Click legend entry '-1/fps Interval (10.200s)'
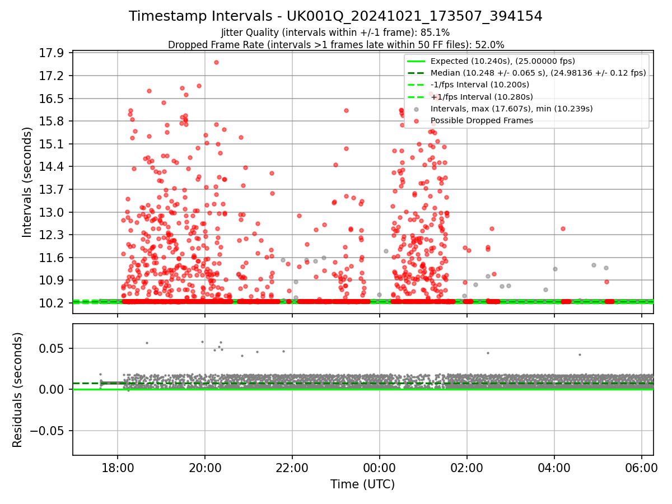The image size is (672, 504). click(480, 85)
